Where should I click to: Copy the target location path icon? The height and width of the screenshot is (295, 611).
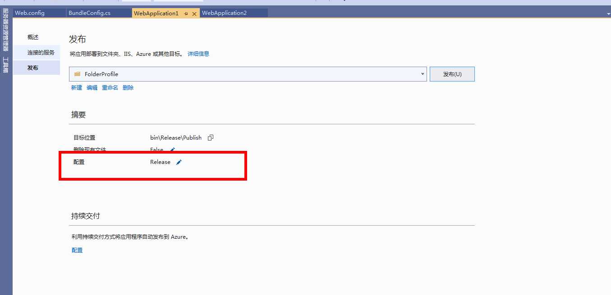point(210,138)
